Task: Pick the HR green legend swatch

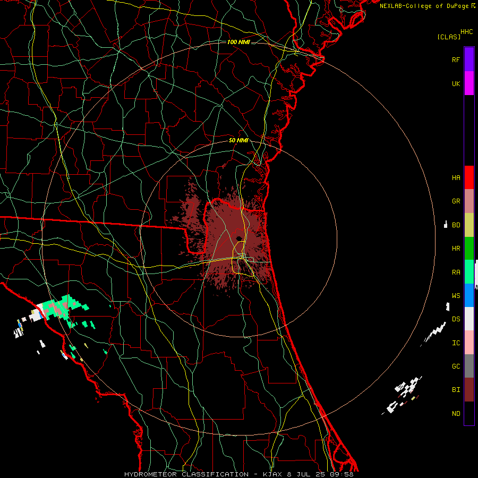Action: [469, 249]
